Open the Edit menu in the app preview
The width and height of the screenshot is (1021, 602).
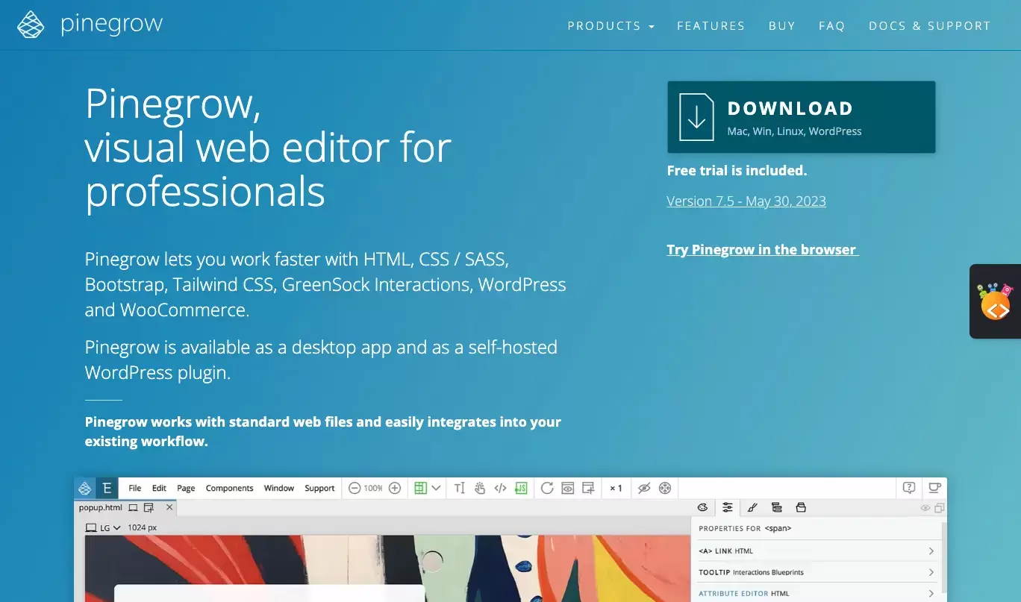159,488
